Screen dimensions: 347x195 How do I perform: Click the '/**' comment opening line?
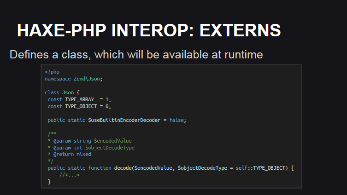pyautogui.click(x=52, y=134)
